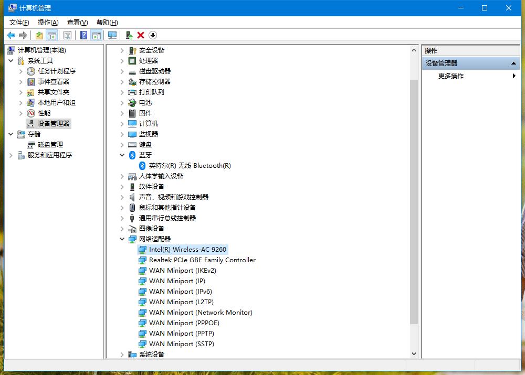
Task: Click Scan for hardware changes monitor icon
Action: tap(112, 35)
